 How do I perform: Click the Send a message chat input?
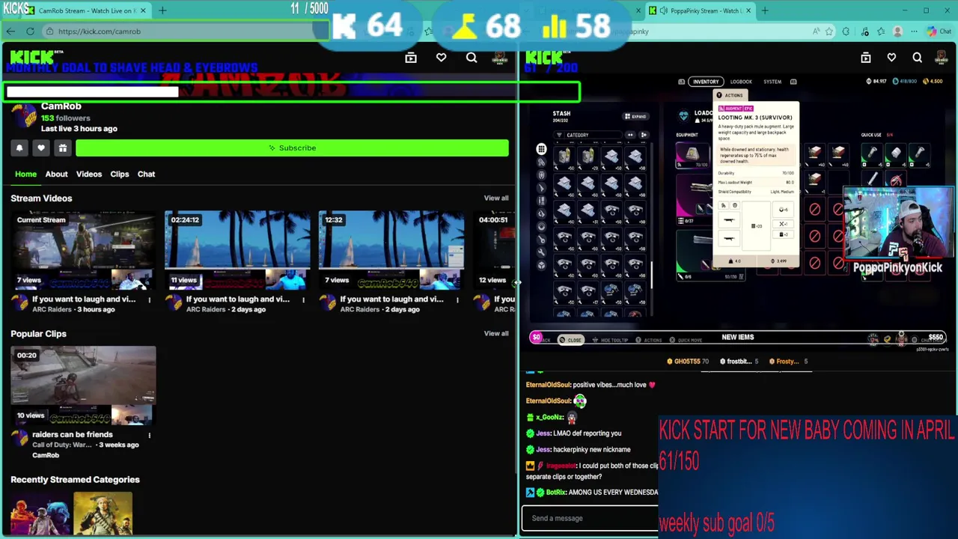click(x=591, y=518)
